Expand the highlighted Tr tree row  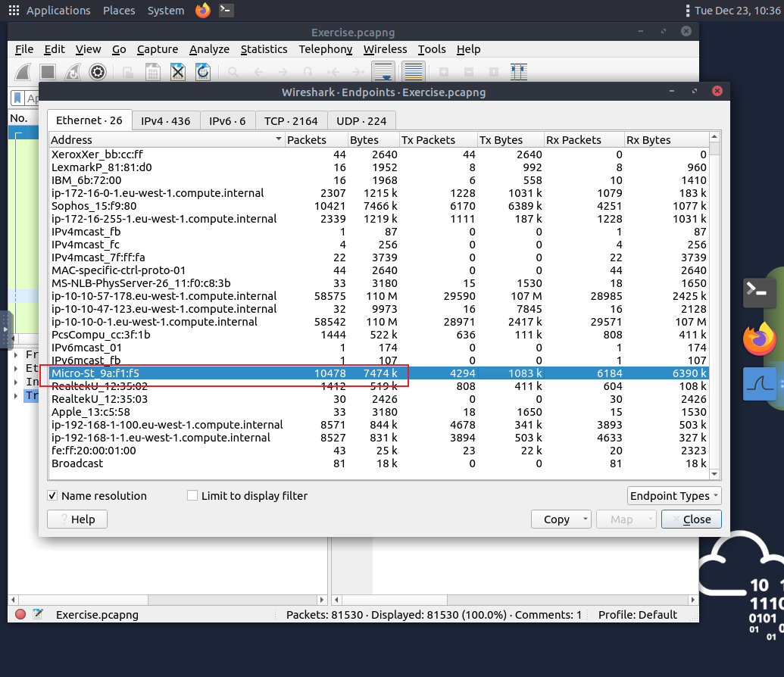pos(15,395)
